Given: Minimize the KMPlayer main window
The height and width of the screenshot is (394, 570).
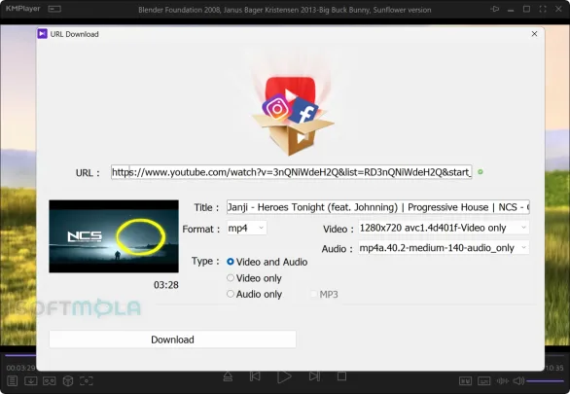Looking at the screenshot, I should 511,10.
